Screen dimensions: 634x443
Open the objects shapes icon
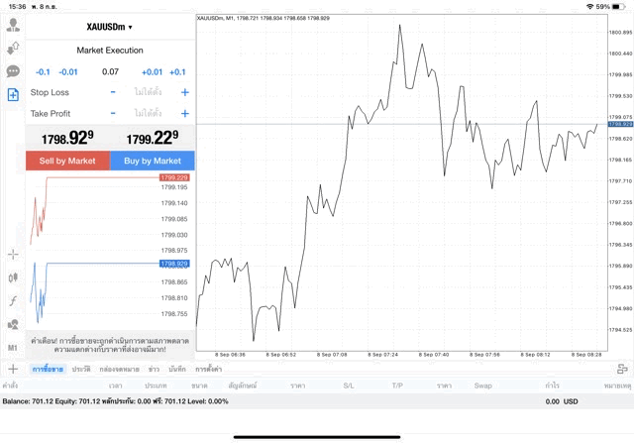13,325
